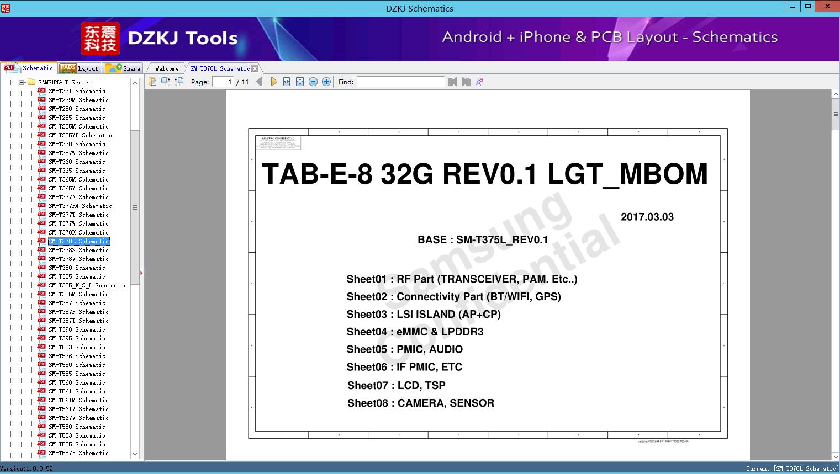Select the highlighted SM-T378L Schematic entry
840x474 pixels.
(x=78, y=241)
